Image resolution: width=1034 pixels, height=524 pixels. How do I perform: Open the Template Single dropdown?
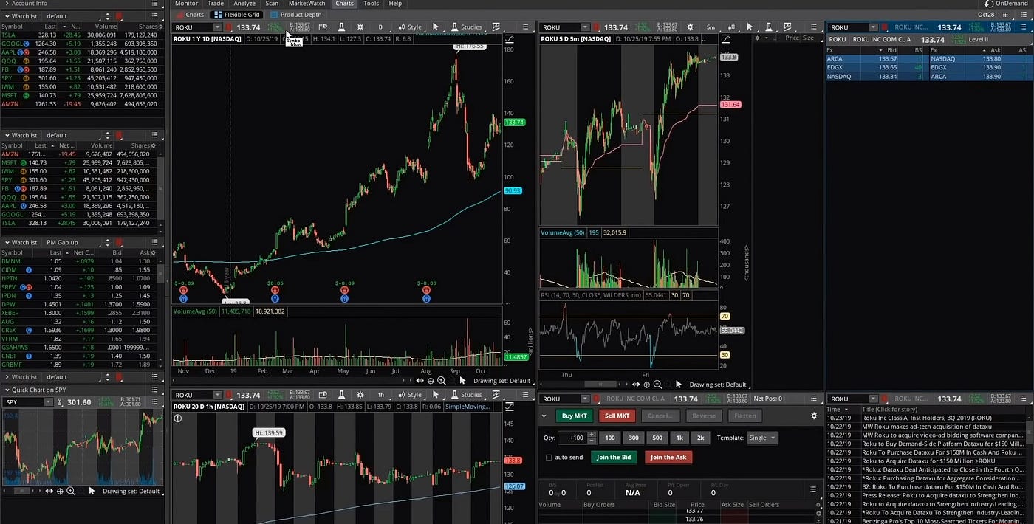pyautogui.click(x=763, y=438)
